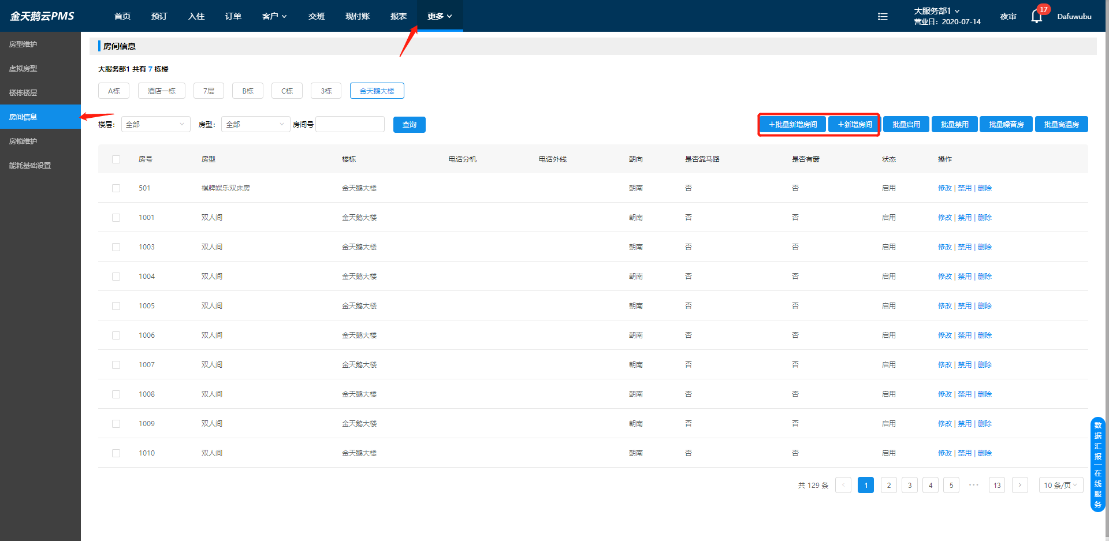Go to the previous page arrow
The height and width of the screenshot is (541, 1109).
coord(843,485)
